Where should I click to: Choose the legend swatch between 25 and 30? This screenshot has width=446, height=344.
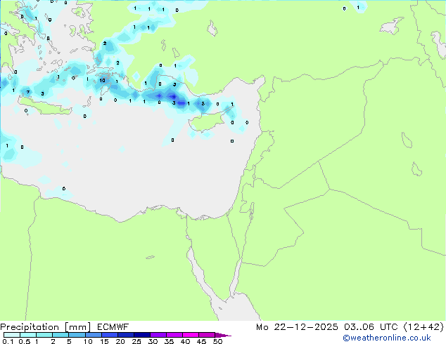point(142,335)
